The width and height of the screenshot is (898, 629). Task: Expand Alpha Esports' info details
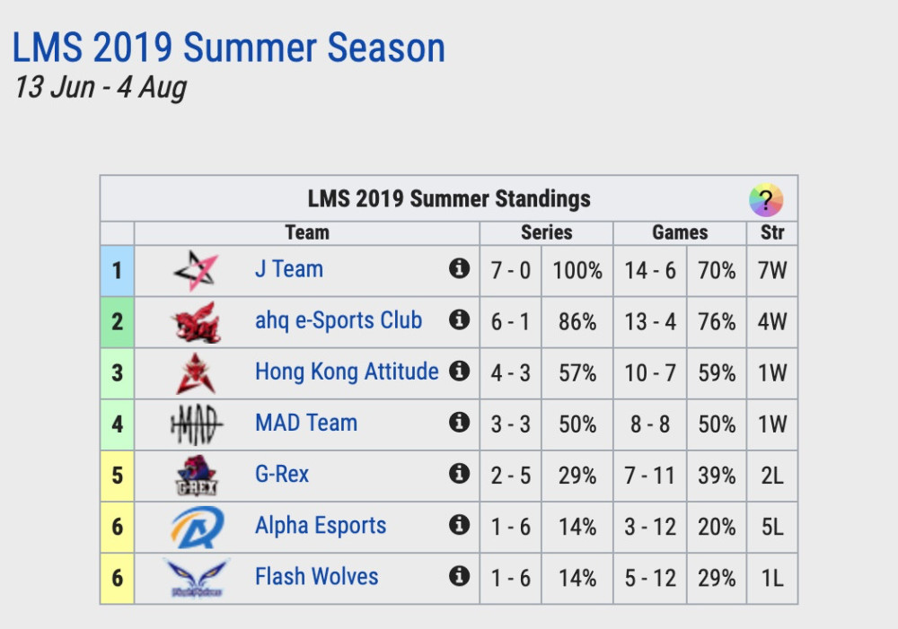[459, 525]
